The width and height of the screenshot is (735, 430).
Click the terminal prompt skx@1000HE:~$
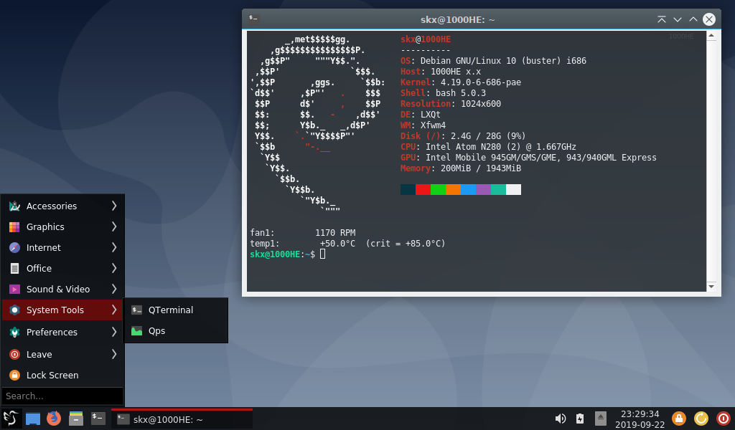(x=282, y=254)
